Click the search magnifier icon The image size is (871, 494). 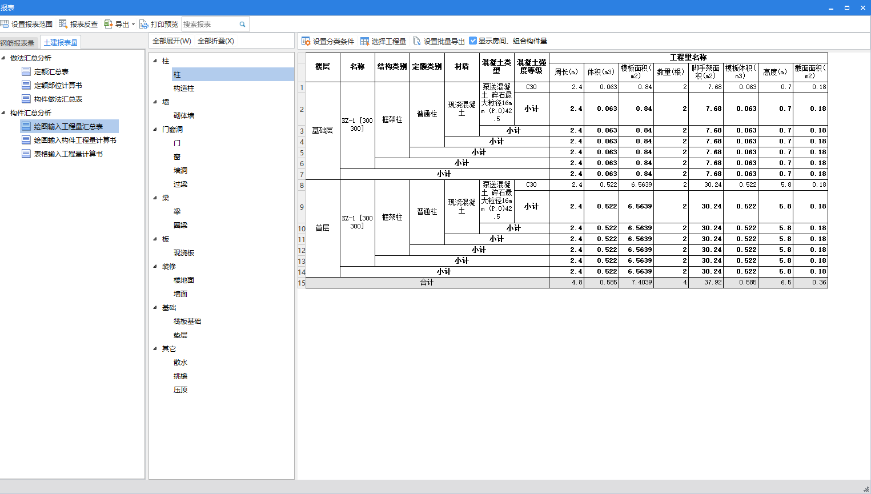tap(242, 24)
